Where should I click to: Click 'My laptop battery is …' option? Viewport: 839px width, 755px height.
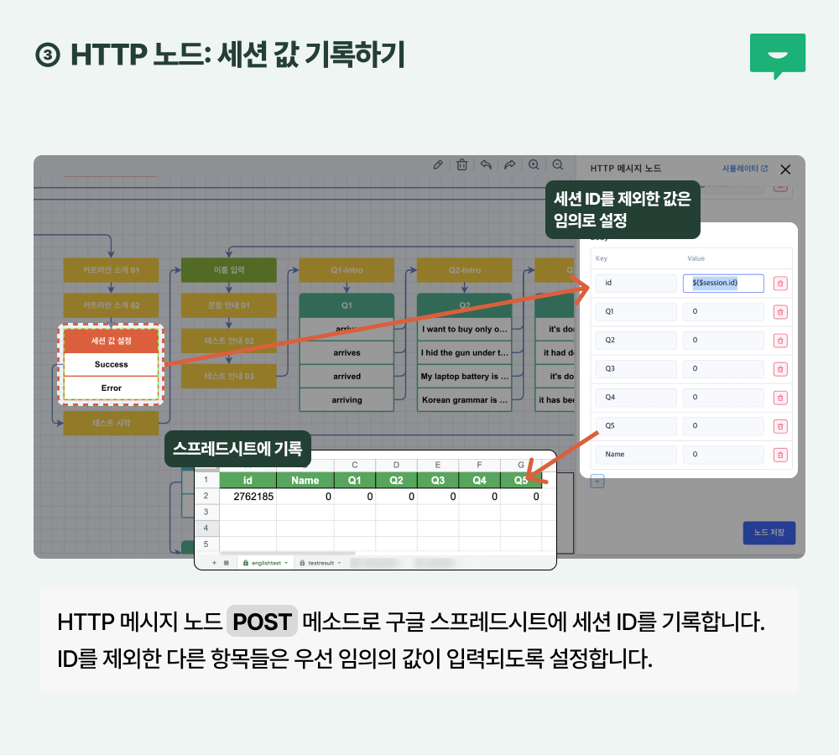pos(465,376)
